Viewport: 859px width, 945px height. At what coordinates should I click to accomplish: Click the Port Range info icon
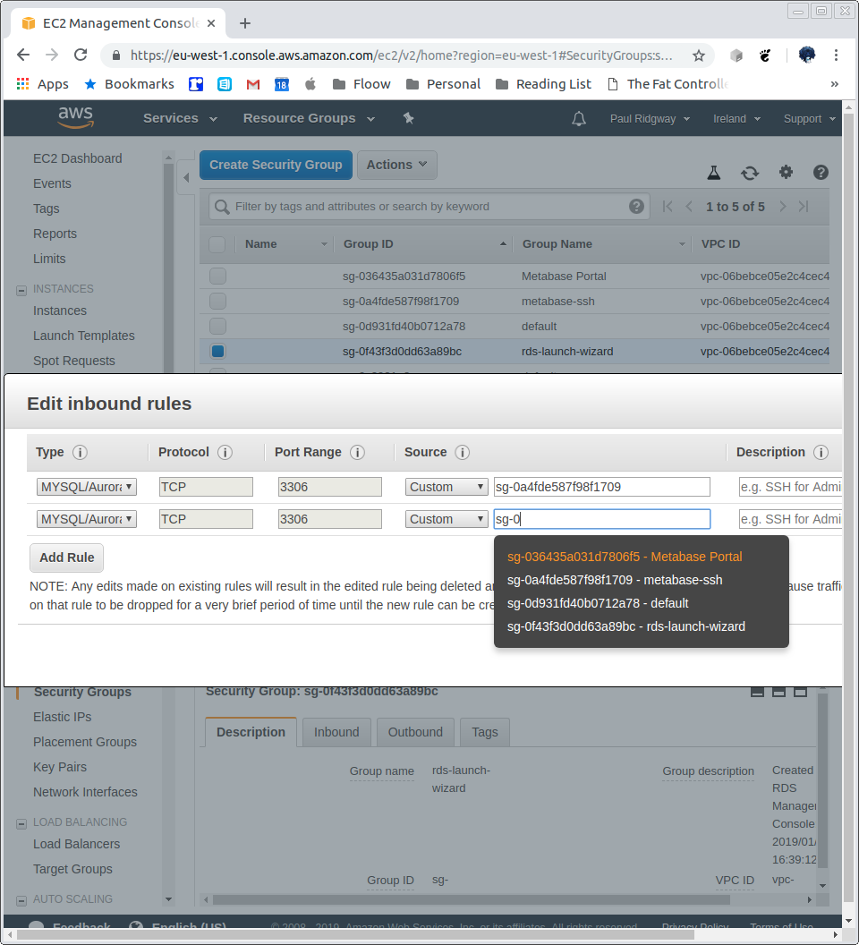pos(357,453)
